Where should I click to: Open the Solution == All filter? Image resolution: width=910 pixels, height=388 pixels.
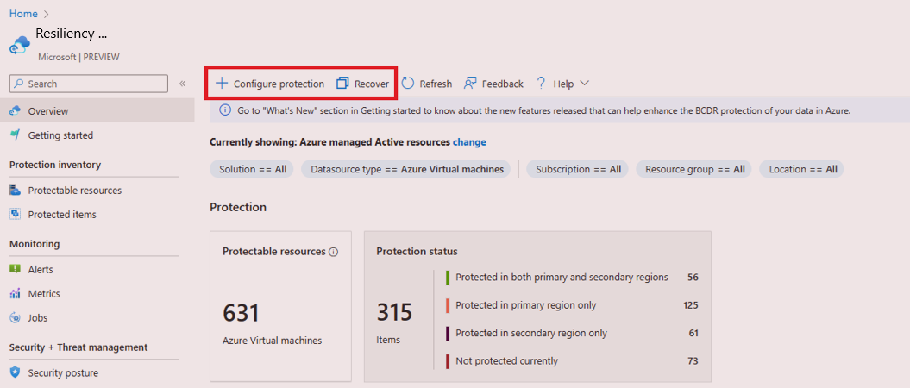click(253, 169)
